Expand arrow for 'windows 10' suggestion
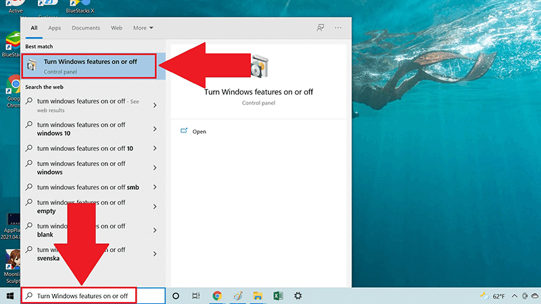Screen dimensions: 541x304 [155, 128]
